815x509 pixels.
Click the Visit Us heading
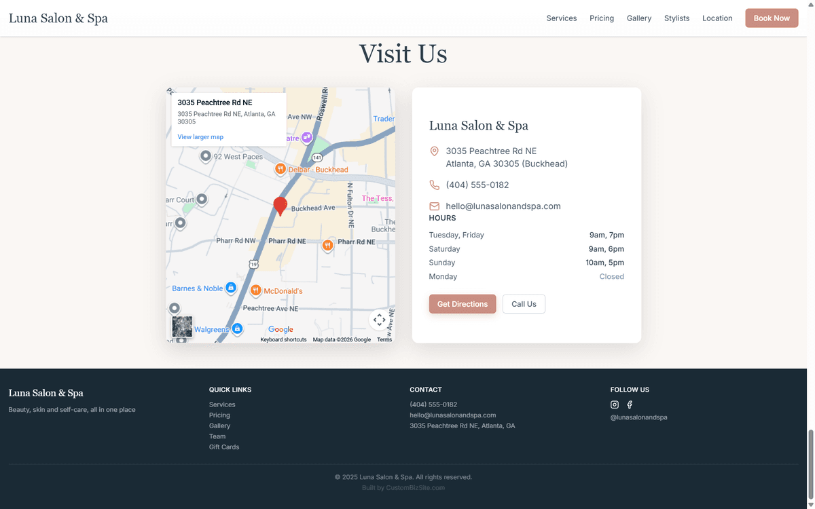403,54
